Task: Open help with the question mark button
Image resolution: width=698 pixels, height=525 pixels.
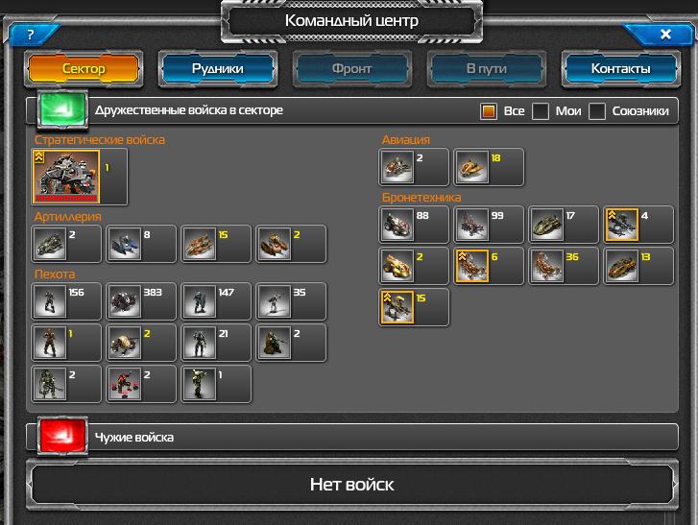Action: (x=31, y=35)
